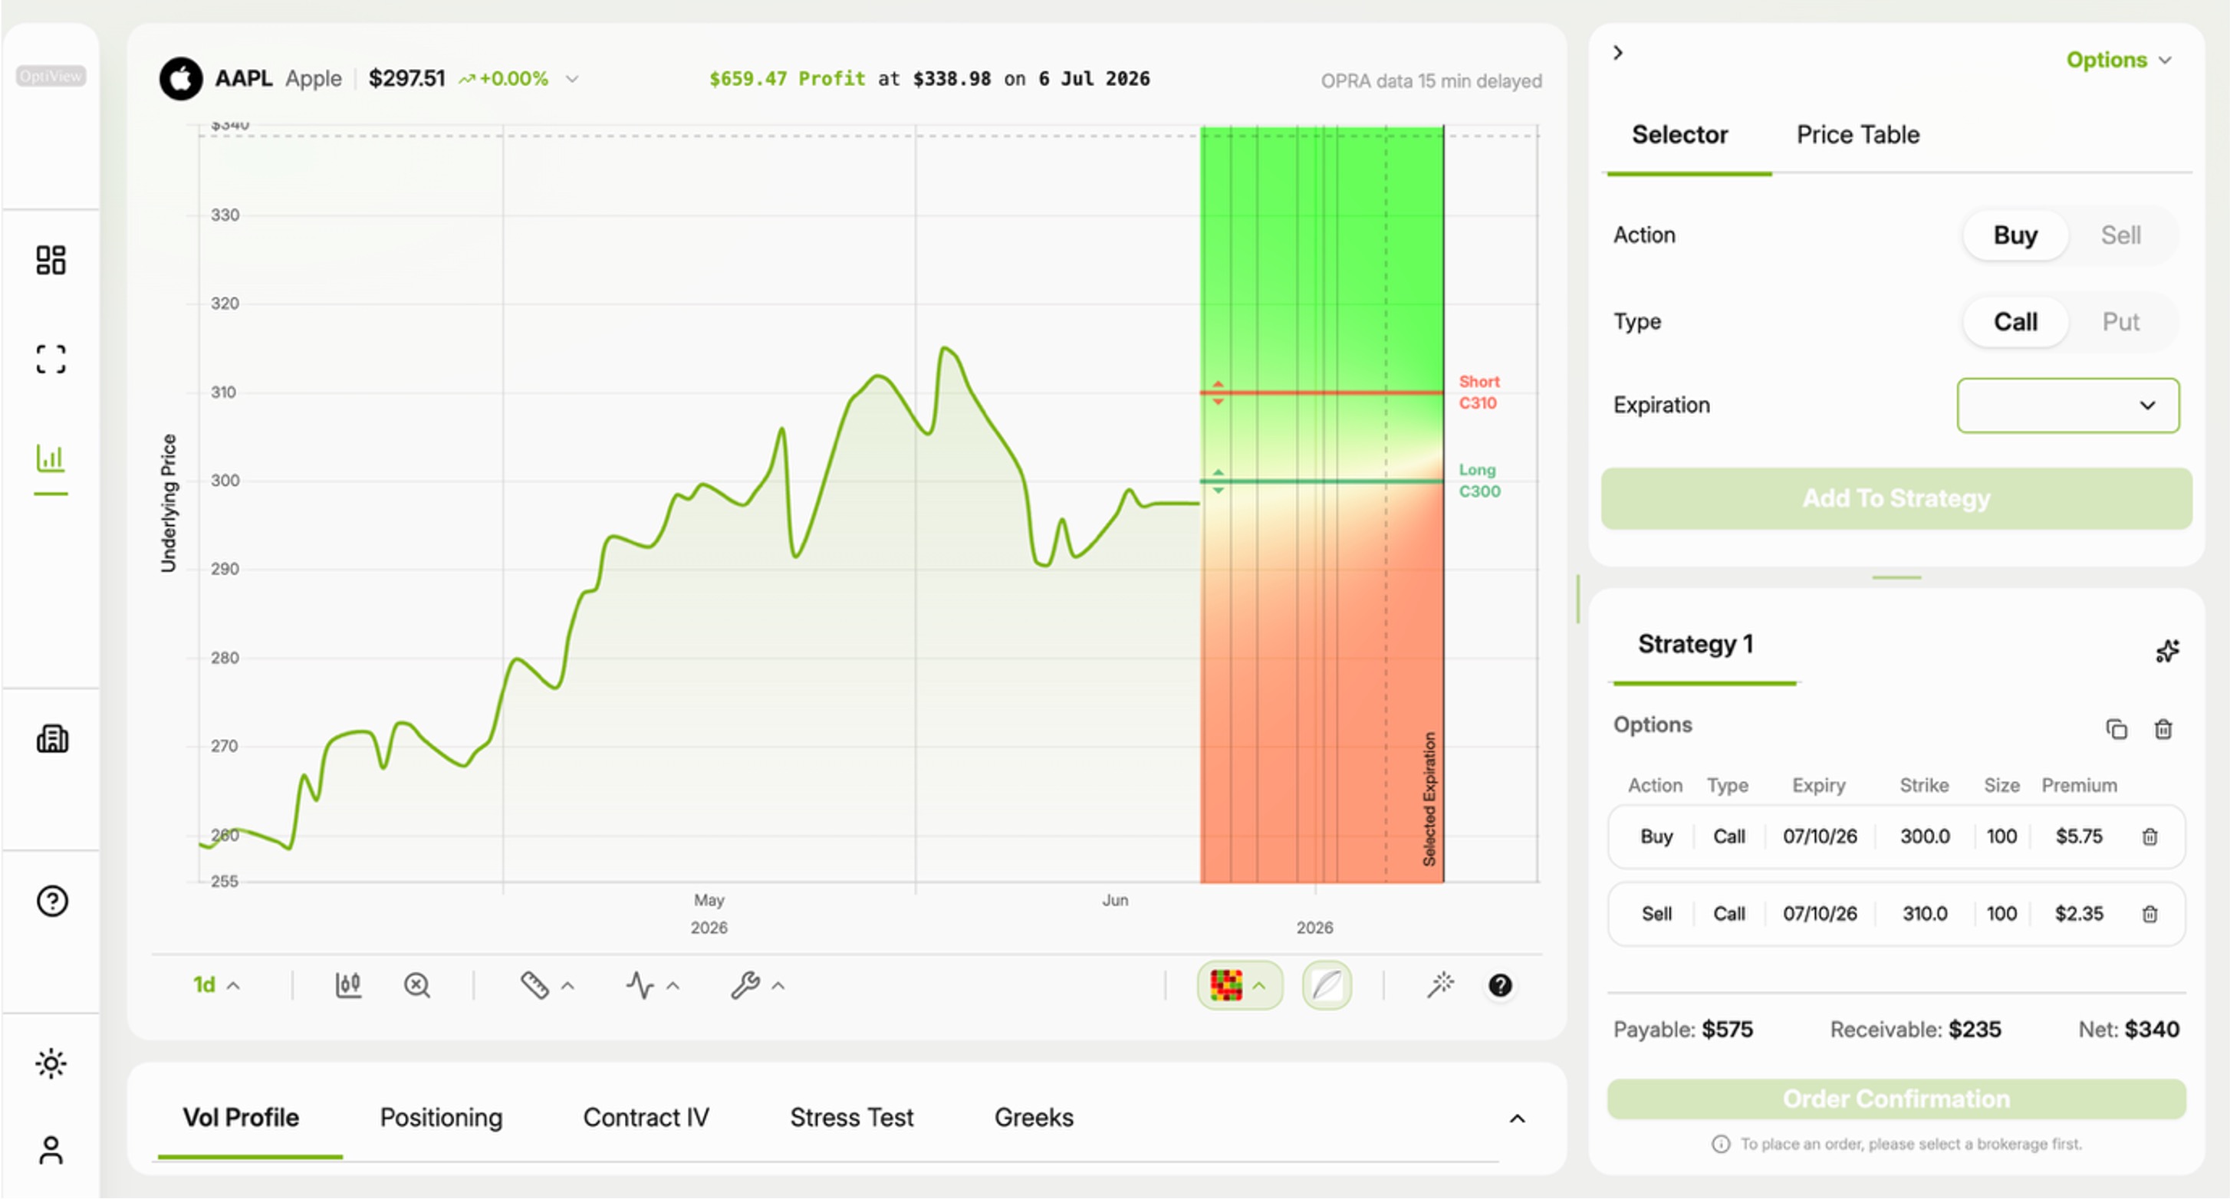Expand the chevron beside the ruler tool
Viewport: 2230px width, 1199px height.
(568, 985)
